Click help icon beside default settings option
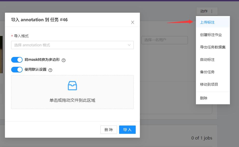239x147 pixels. point(50,70)
